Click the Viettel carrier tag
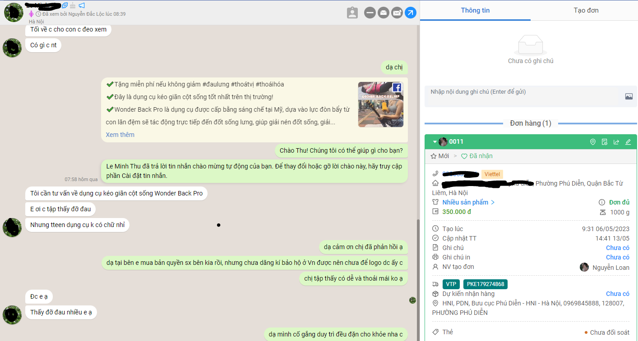Viewport: 638px width, 341px height. [492, 174]
